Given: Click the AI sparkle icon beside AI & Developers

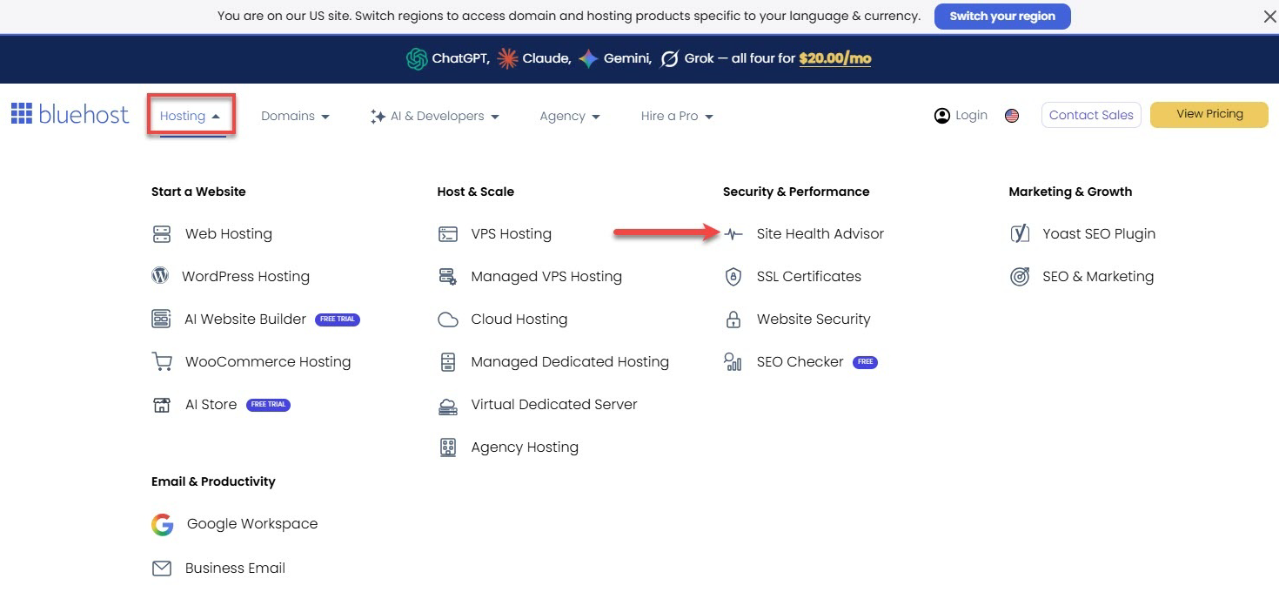Looking at the screenshot, I should [x=378, y=116].
